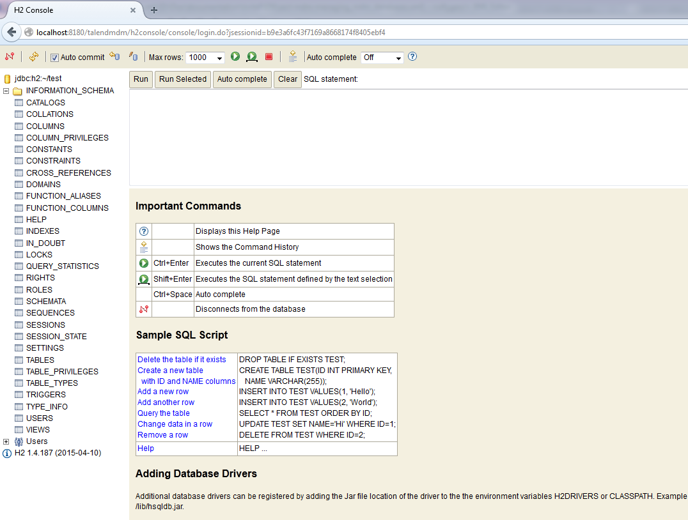
Task: Click the Clear button
Action: (x=288, y=79)
